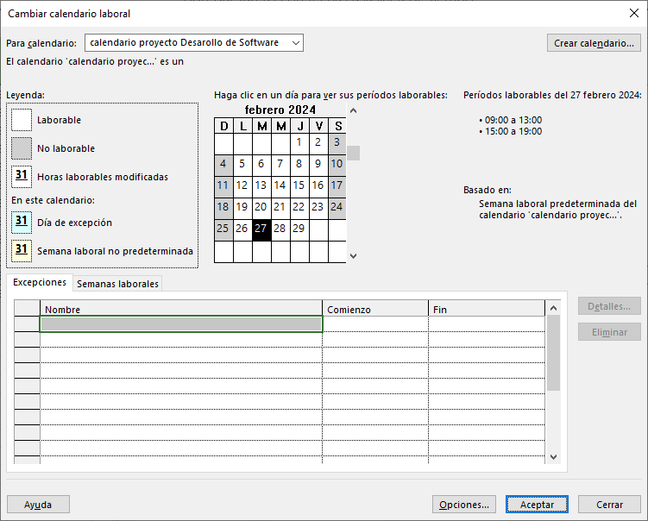Select February 29 in the calendar
The image size is (648, 521).
[299, 229]
